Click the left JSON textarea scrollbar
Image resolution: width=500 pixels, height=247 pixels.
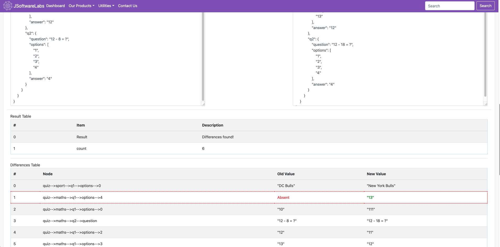[x=203, y=56]
